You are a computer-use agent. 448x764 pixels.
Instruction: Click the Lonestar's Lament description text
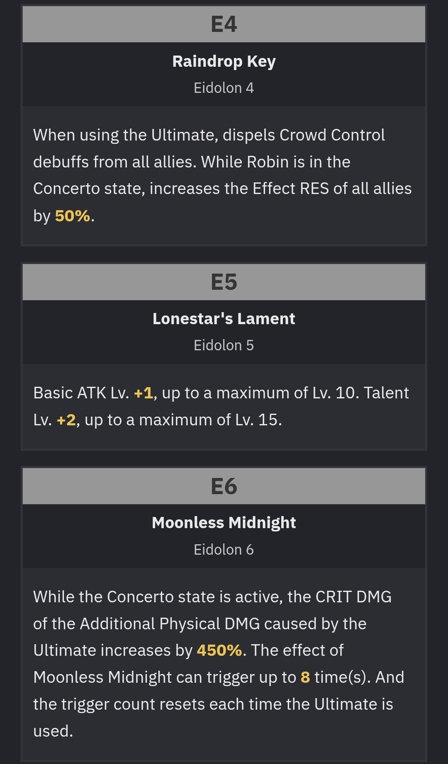coord(221,406)
